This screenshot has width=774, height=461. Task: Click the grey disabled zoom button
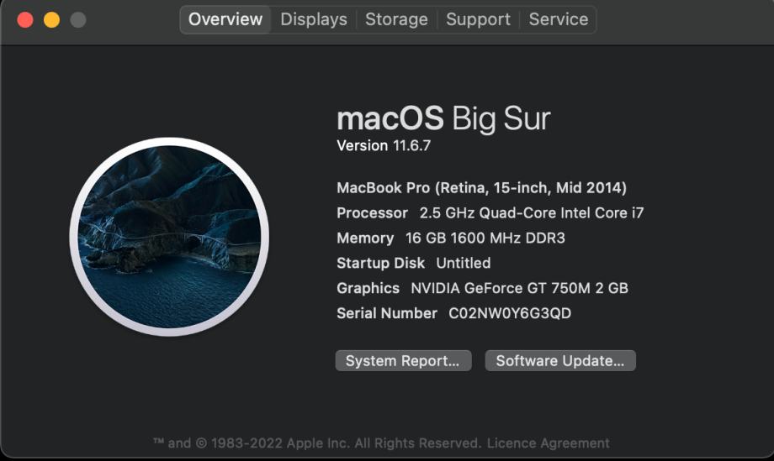pos(77,19)
